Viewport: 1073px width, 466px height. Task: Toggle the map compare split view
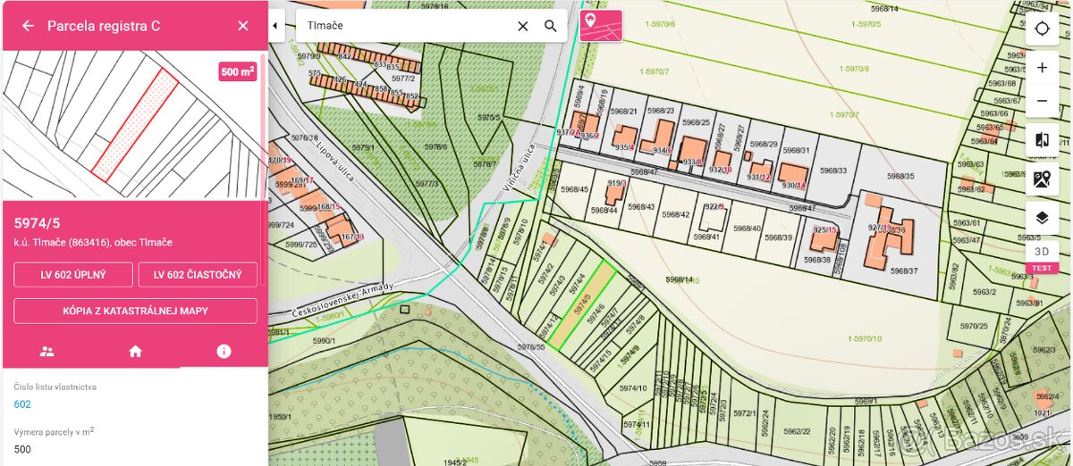(x=1042, y=140)
